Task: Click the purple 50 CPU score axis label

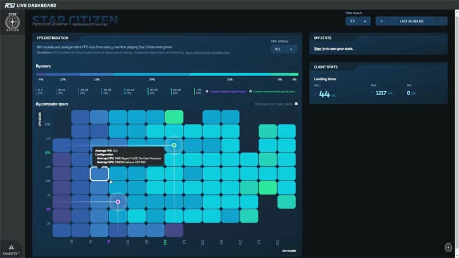Action: coord(48,209)
